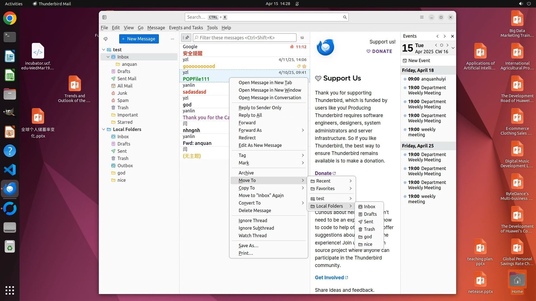536x301 pixels.
Task: Click the Get Involved link
Action: pyautogui.click(x=329, y=278)
